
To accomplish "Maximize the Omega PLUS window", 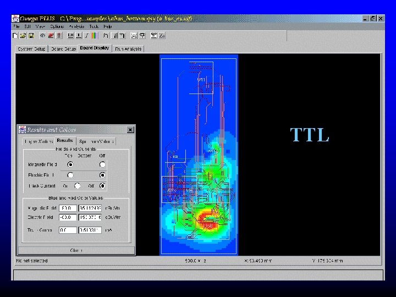I will (x=373, y=19).
